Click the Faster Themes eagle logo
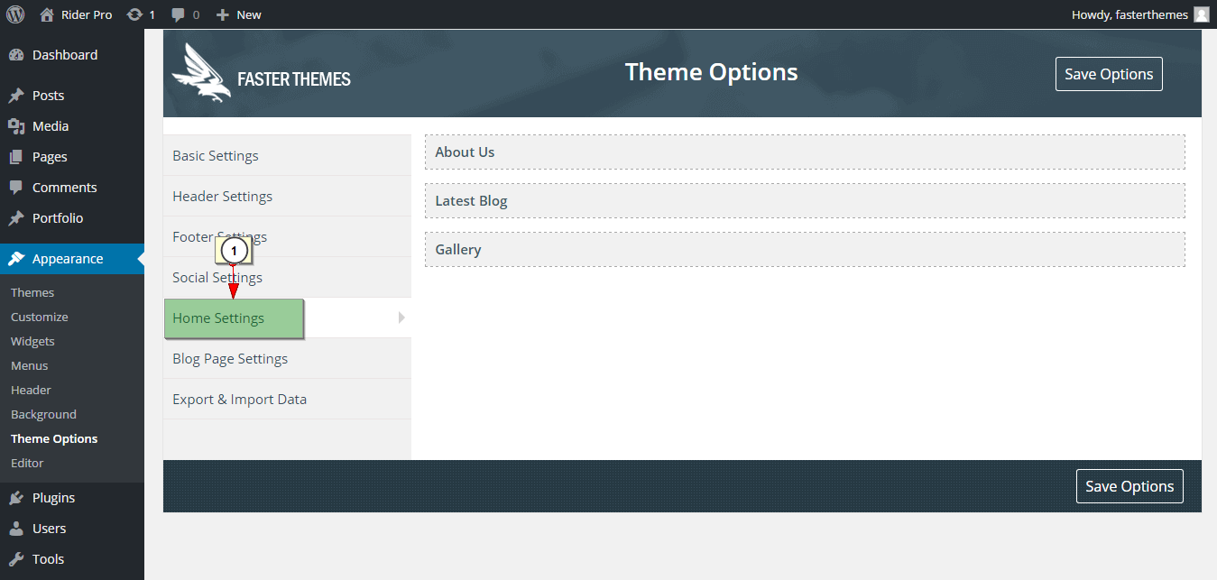1217x580 pixels. pos(201,73)
